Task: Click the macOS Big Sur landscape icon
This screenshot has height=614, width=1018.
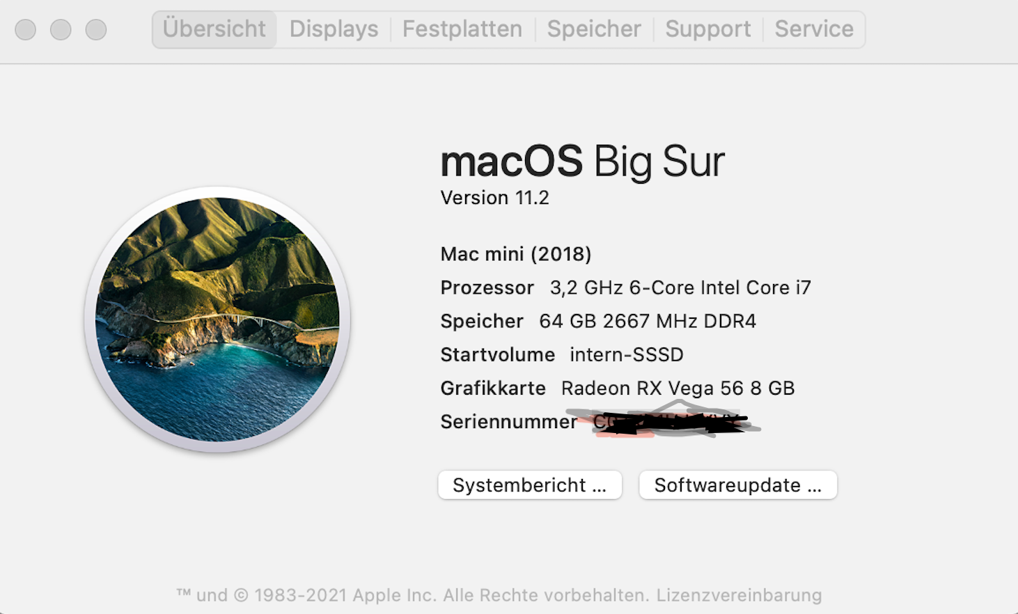Action: 217,320
